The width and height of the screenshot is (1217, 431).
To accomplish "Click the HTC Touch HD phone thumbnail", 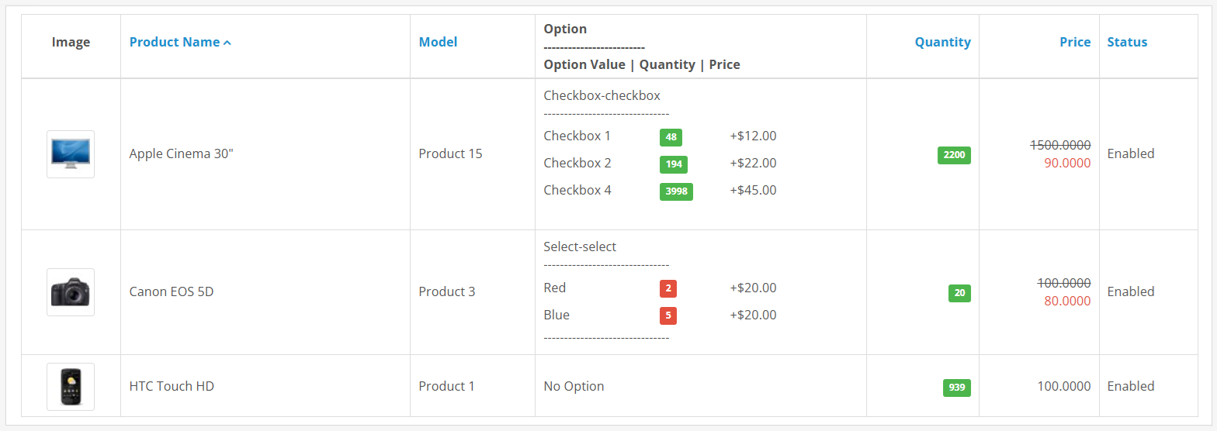I will (x=71, y=386).
